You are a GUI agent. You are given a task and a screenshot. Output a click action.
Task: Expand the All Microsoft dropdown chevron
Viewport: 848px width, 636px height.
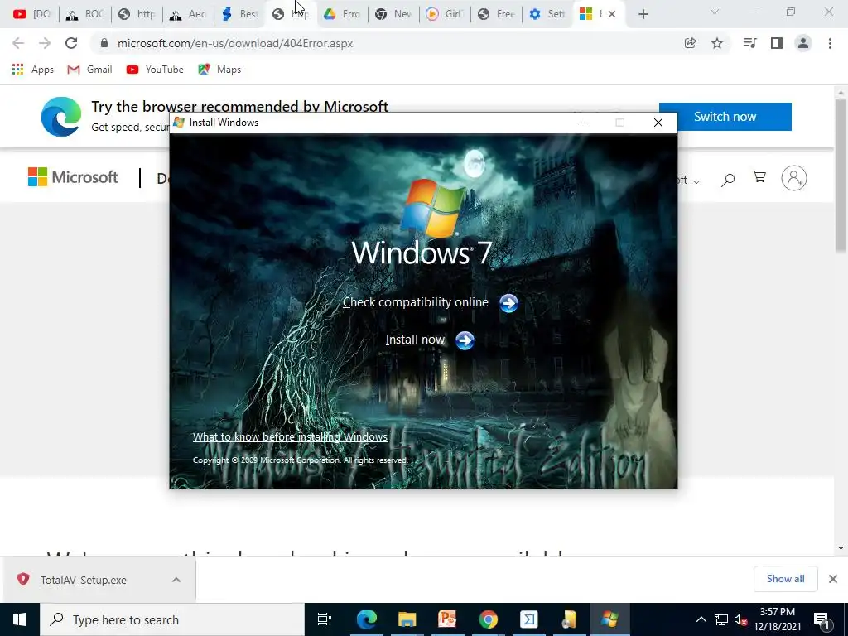tap(696, 181)
